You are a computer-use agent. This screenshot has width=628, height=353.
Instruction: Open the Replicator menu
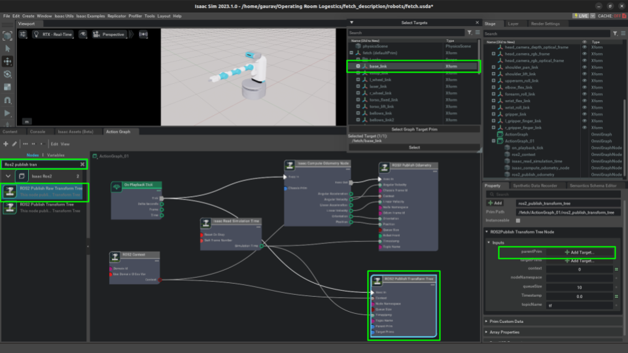[x=116, y=16]
